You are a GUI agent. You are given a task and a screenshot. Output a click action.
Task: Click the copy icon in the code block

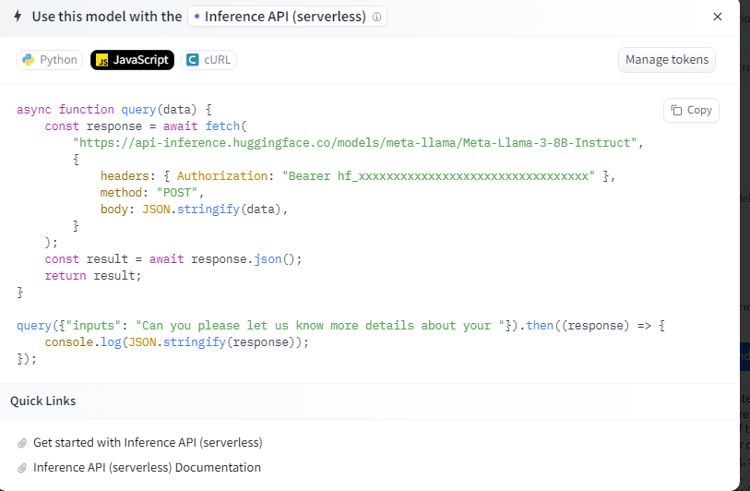click(x=676, y=110)
